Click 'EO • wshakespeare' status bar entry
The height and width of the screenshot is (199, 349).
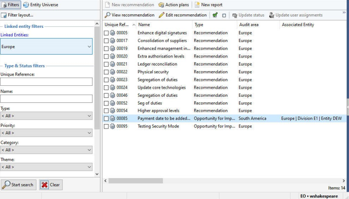tap(319, 196)
